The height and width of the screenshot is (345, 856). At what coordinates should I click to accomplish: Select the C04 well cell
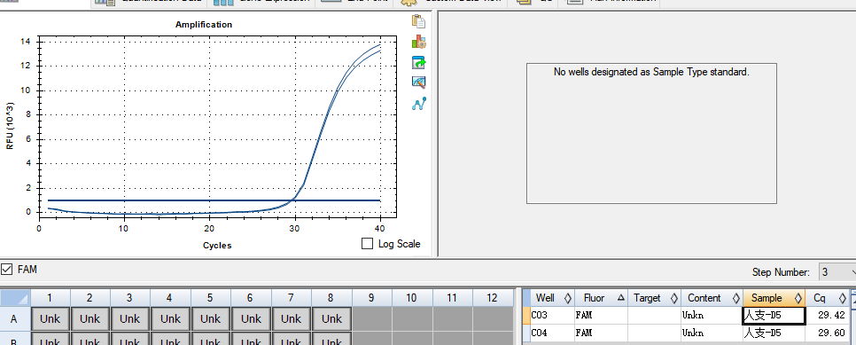[x=552, y=333]
